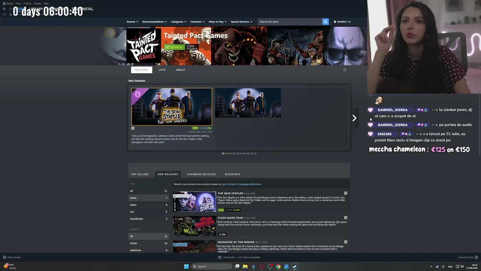
Task: Select the DLC type filter
Action: coord(149,212)
